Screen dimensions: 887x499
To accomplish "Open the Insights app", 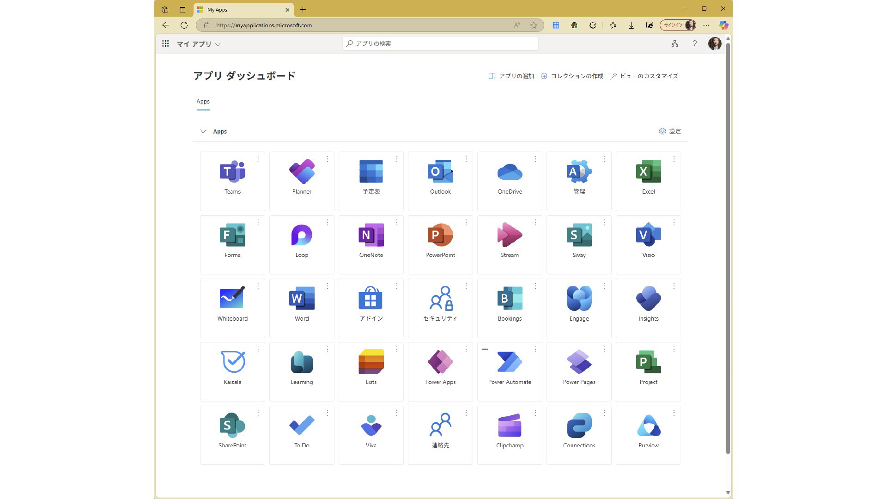I will (x=648, y=308).
